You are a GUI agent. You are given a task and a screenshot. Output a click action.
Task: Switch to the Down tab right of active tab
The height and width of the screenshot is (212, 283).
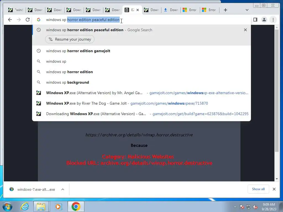click(x=152, y=10)
